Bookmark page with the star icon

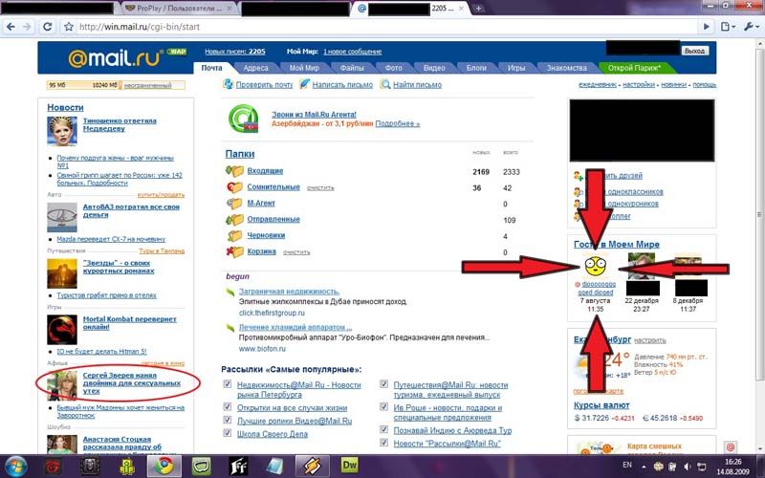[x=69, y=27]
